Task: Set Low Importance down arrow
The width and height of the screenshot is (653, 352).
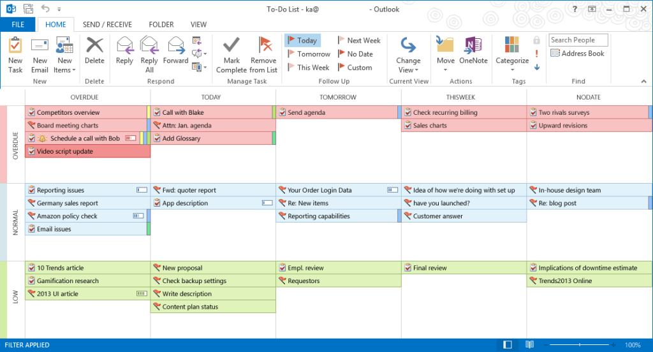Action: pos(537,67)
